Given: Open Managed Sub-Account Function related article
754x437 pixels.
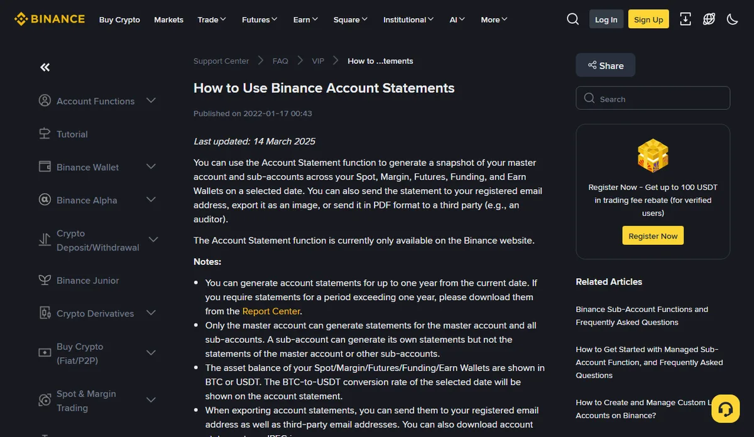Looking at the screenshot, I should click(649, 362).
